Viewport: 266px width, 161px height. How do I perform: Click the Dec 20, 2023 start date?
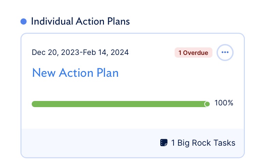click(x=51, y=53)
